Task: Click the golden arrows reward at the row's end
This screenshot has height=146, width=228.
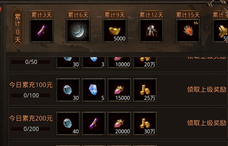Action: point(221,31)
